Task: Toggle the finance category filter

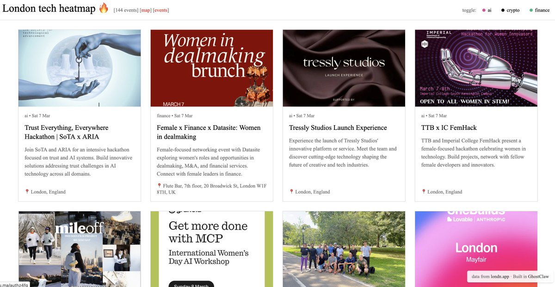Action: click(x=539, y=10)
